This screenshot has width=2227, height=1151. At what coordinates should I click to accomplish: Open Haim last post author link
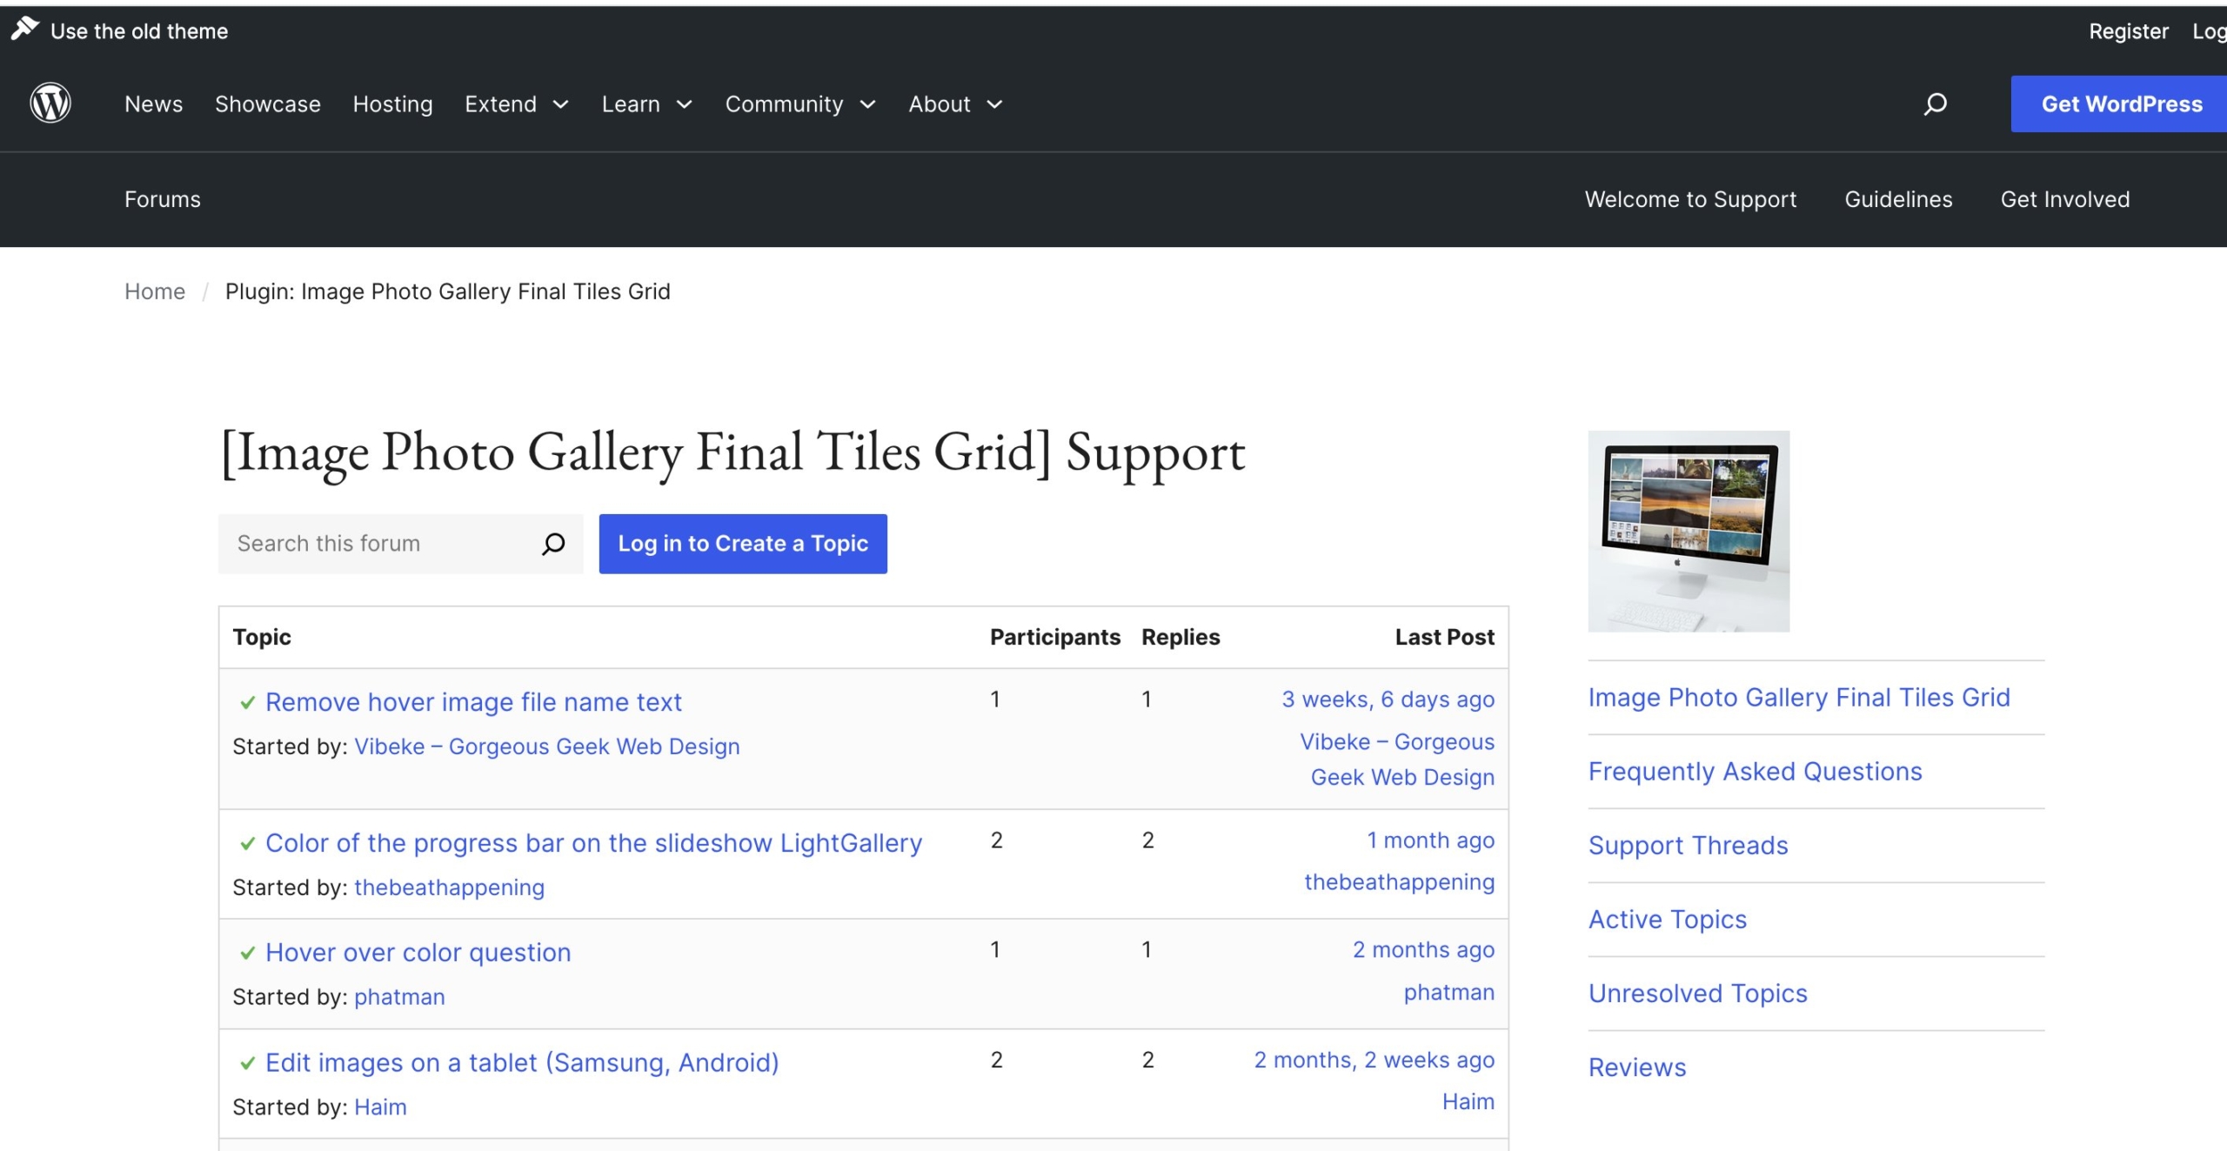point(1468,1101)
